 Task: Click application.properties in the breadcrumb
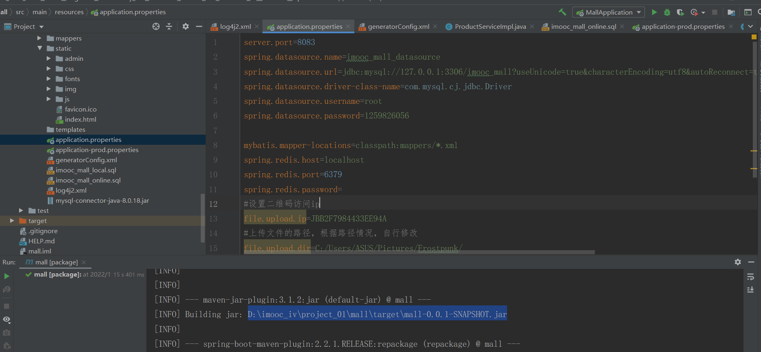pyautogui.click(x=128, y=12)
